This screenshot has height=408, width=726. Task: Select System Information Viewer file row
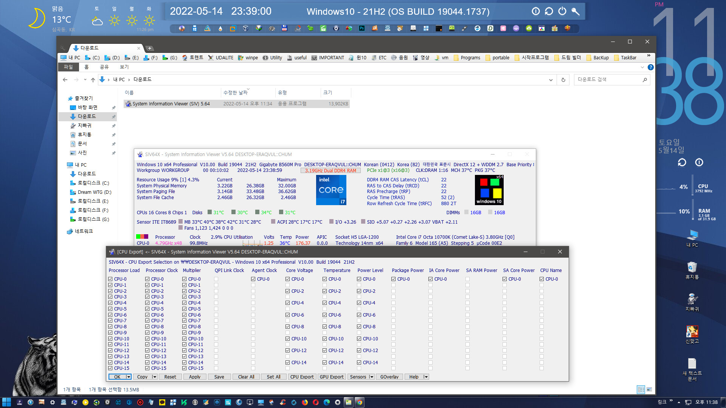[237, 104]
